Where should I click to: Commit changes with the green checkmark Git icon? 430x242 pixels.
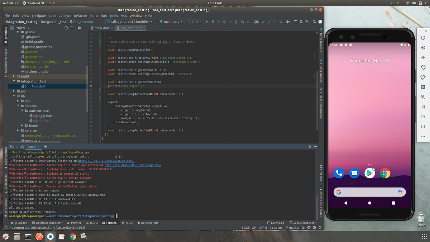click(x=269, y=22)
